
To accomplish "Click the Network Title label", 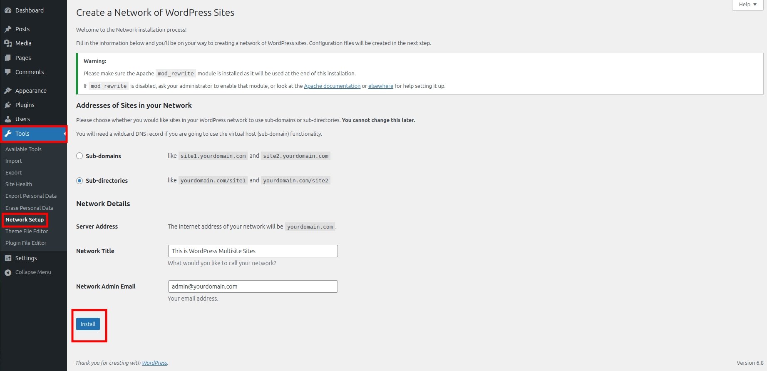I will click(95, 251).
